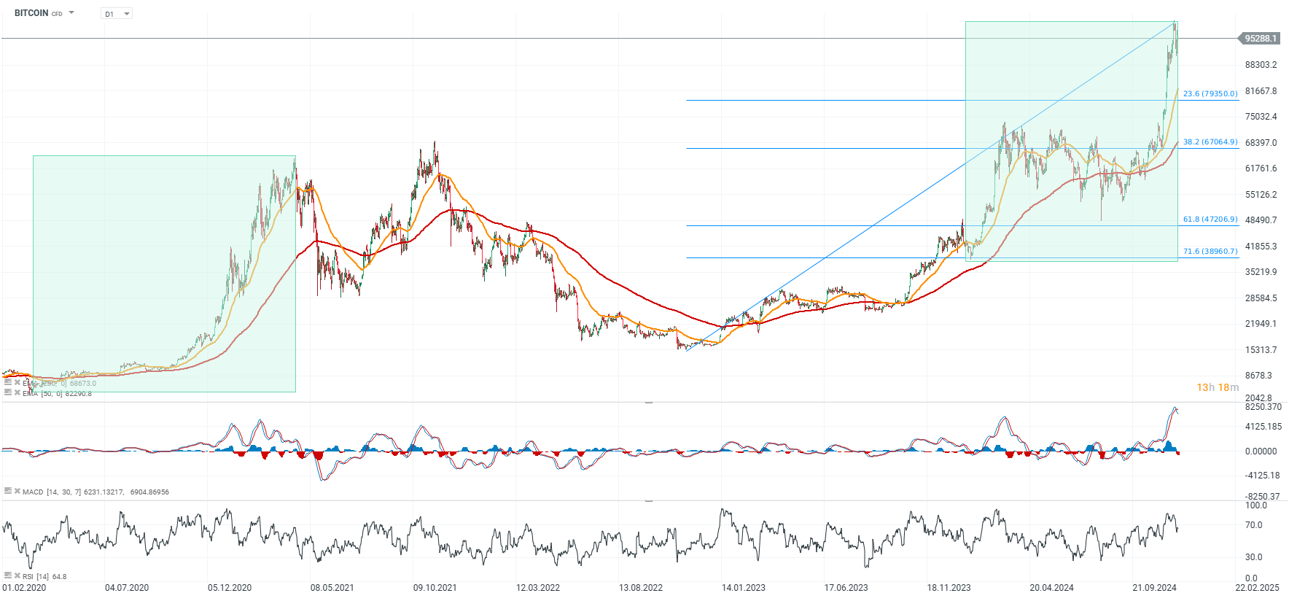
Task: Remove the RSI indicator
Action: tap(17, 576)
